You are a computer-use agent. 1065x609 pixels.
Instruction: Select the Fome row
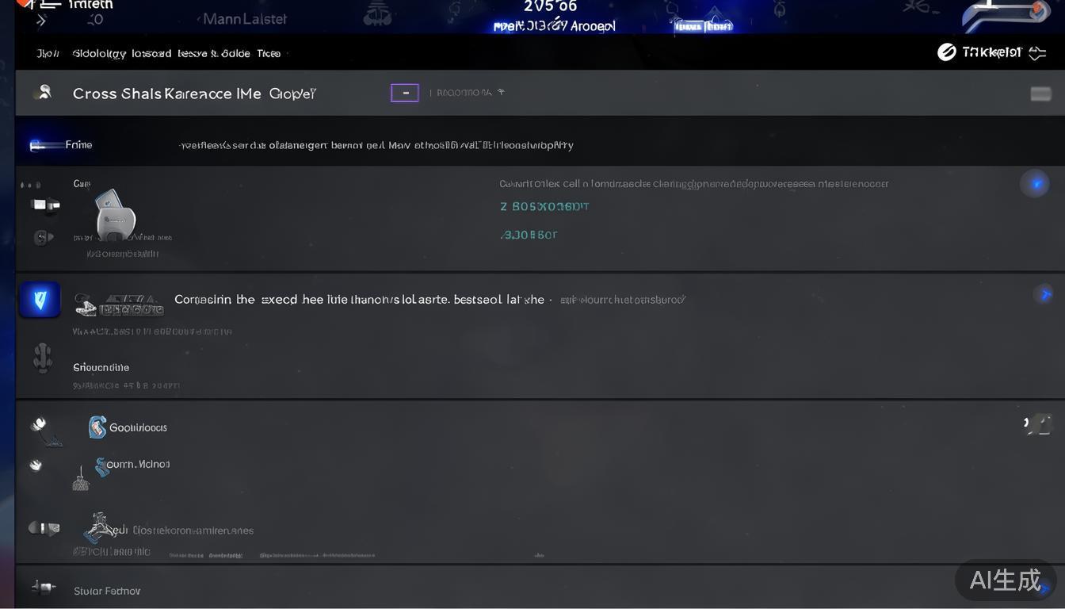point(539,144)
